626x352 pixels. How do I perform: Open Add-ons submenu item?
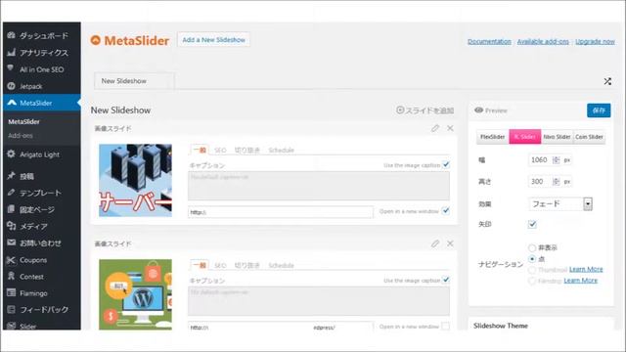21,136
